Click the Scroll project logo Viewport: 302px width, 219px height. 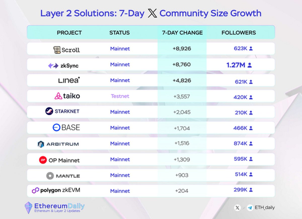66,50
